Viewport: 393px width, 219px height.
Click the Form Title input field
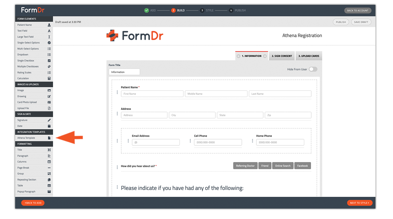pyautogui.click(x=124, y=72)
